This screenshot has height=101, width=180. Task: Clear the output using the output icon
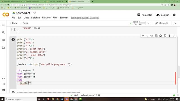click(x=13, y=92)
